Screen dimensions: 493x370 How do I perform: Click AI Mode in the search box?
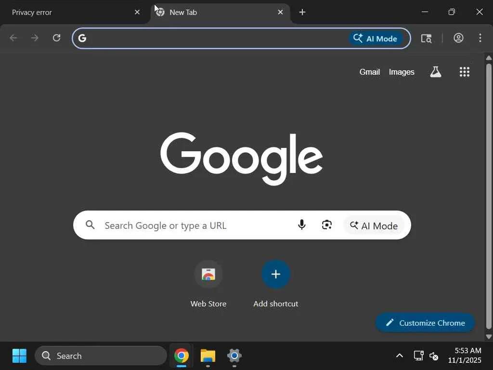tap(374, 225)
